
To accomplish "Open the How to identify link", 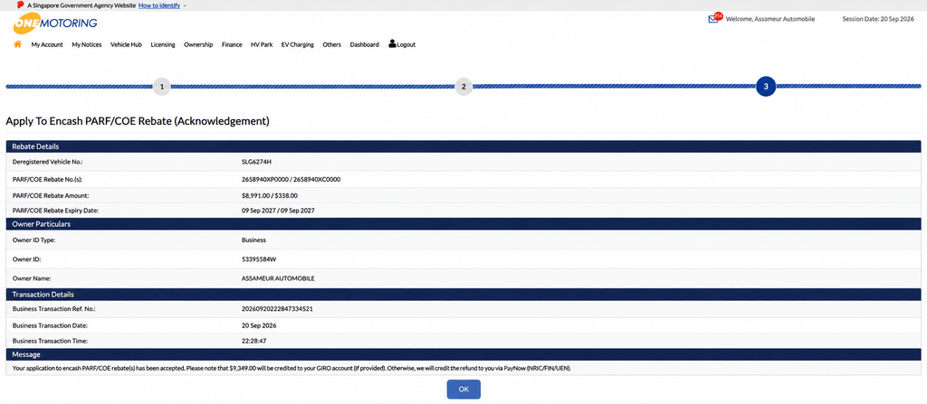I will click(x=159, y=5).
